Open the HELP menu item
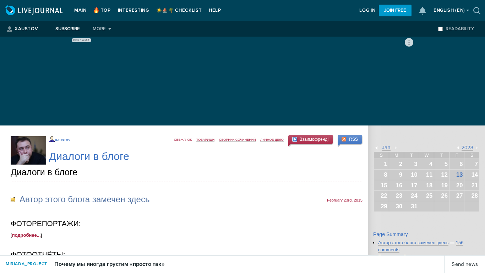485x273 pixels. coord(215,10)
